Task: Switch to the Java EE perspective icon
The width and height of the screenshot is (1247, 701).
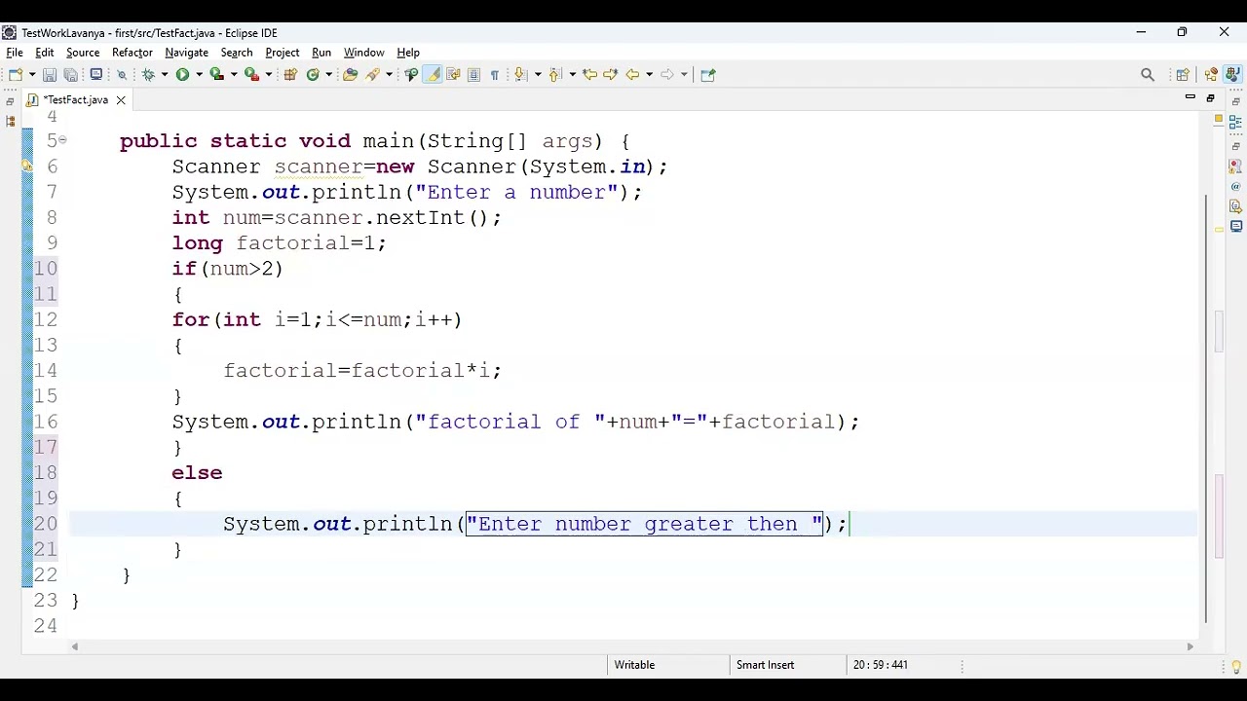Action: [x=1211, y=74]
